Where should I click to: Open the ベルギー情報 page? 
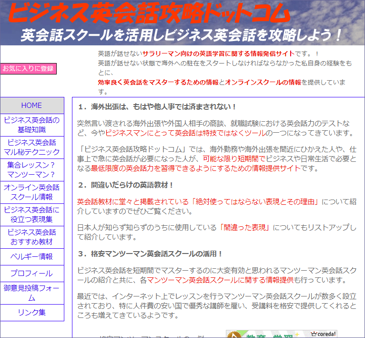coord(32,256)
